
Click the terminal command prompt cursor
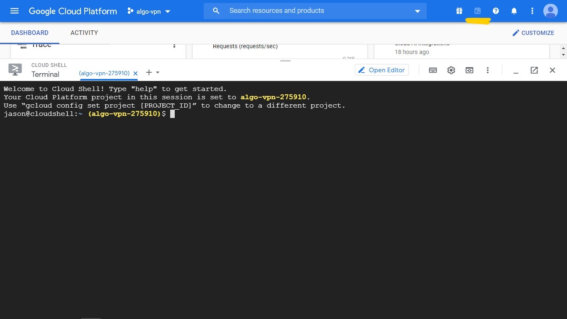172,114
